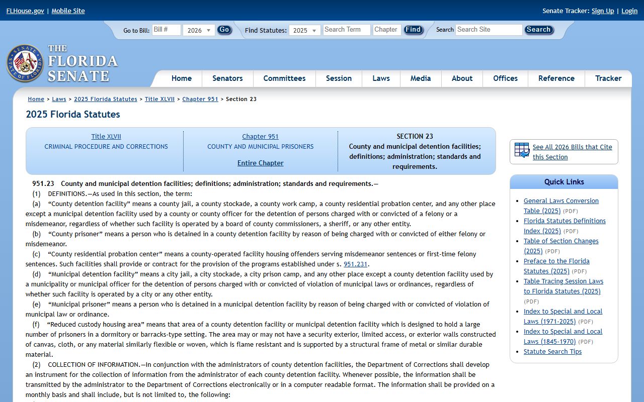Open See All 2026 Bills that Cite link
644x402 pixels.
573,152
